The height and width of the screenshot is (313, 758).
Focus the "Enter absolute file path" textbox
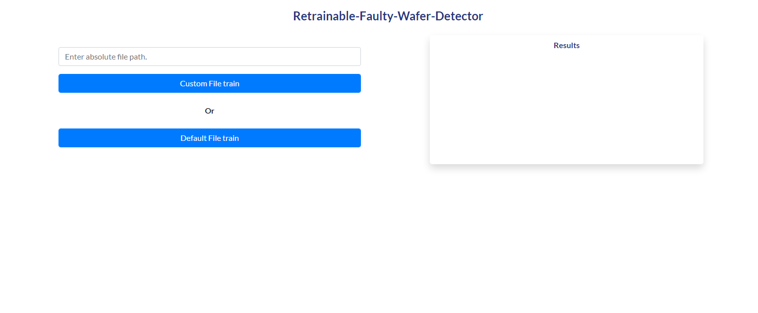point(209,57)
